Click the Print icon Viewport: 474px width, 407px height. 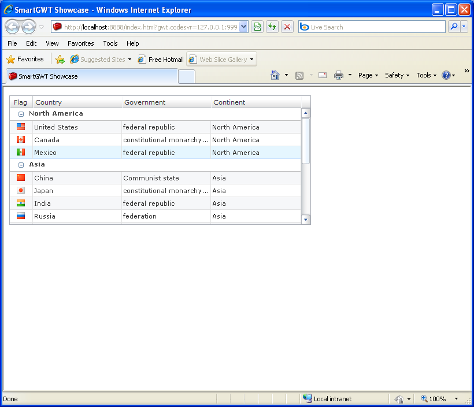(339, 75)
